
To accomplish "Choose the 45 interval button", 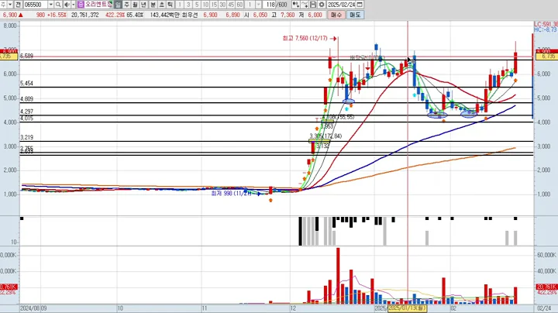I will 231,5.
